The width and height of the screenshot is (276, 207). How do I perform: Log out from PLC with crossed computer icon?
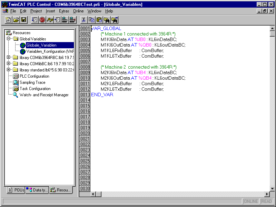pos(72,20)
